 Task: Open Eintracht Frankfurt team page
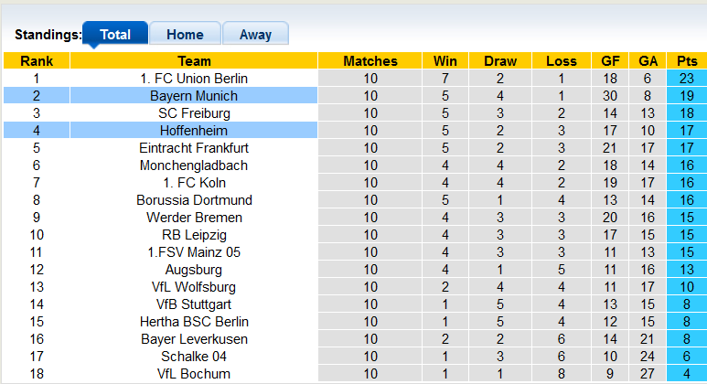point(194,148)
